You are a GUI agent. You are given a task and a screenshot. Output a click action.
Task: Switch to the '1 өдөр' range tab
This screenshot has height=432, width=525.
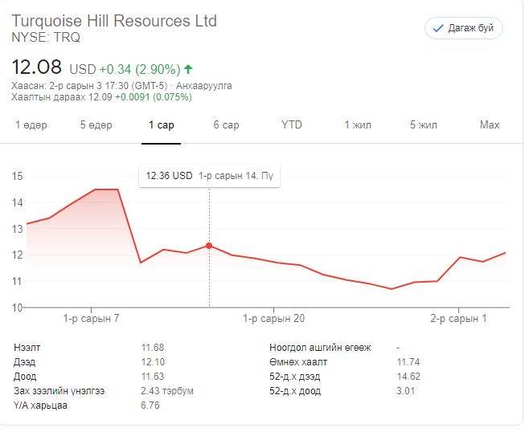[31, 125]
